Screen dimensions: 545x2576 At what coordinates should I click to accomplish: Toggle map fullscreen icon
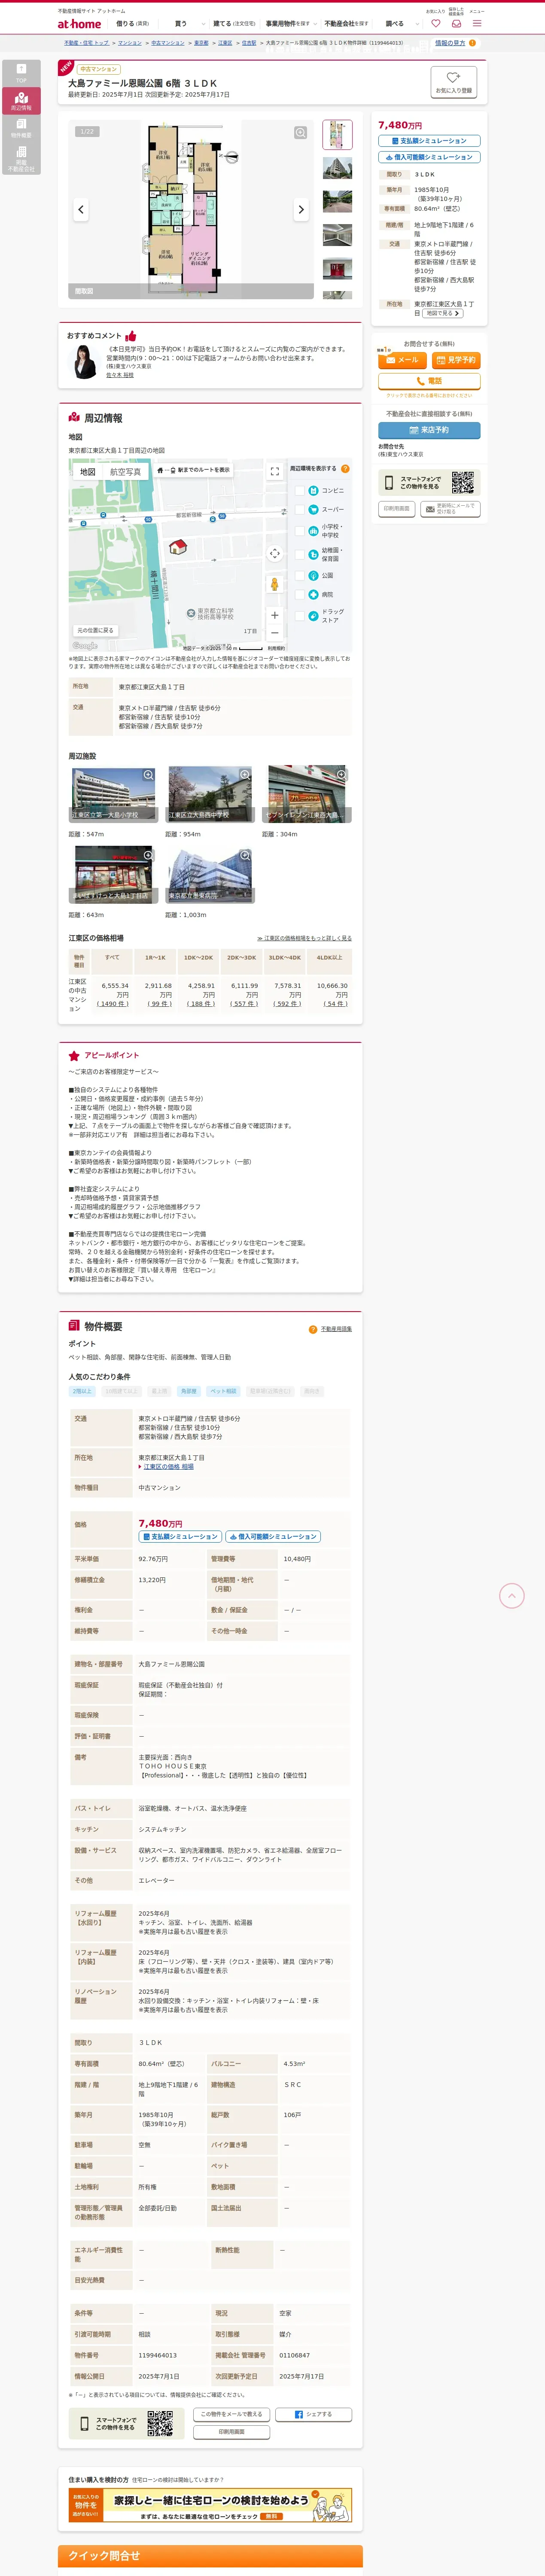[274, 472]
